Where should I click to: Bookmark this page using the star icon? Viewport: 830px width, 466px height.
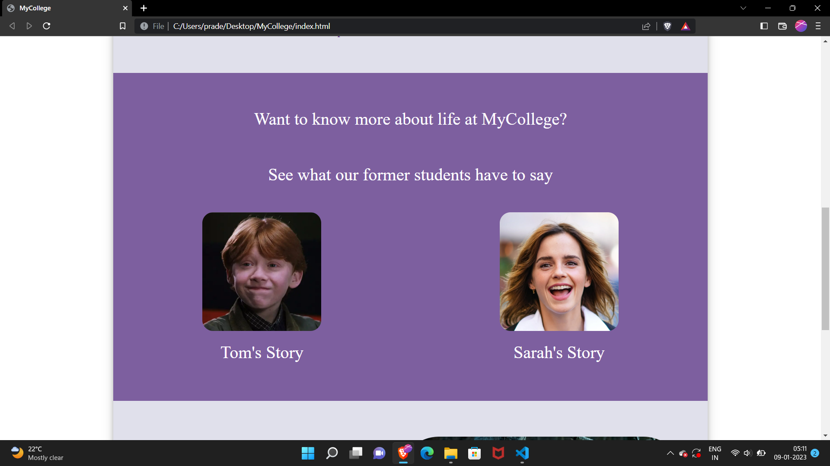[122, 26]
